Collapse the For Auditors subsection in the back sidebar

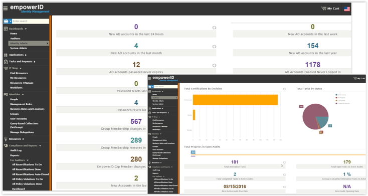28,160
